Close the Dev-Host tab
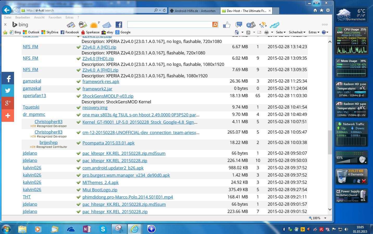373x234 pixels. pyautogui.click(x=270, y=11)
